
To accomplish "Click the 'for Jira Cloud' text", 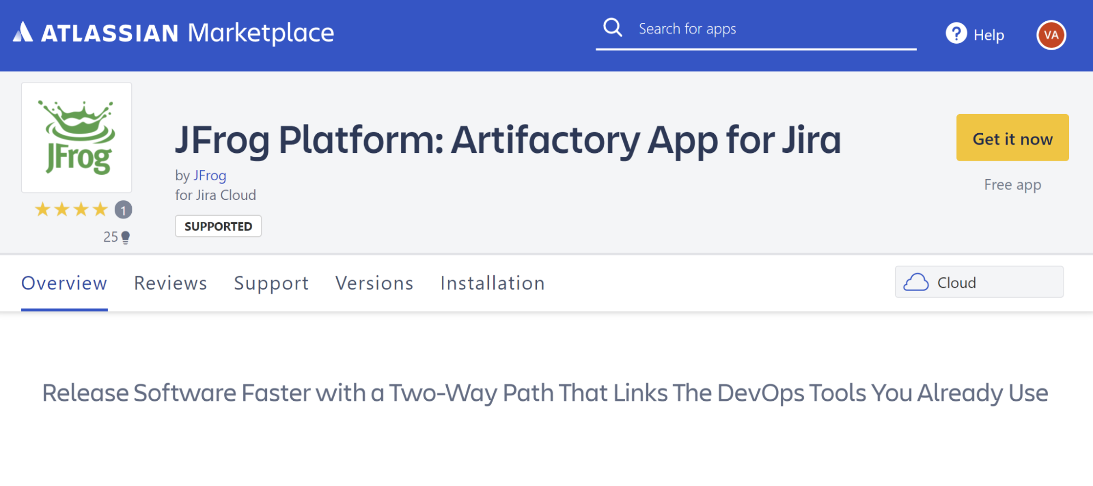I will point(215,195).
